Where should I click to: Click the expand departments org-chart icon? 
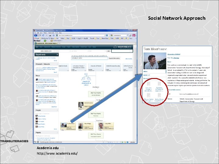86,77
